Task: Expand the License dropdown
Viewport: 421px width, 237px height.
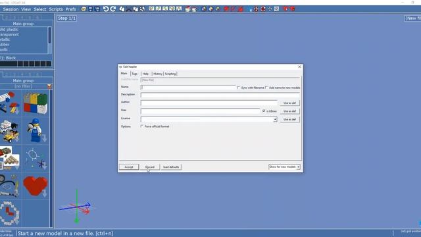Action: pos(275,119)
